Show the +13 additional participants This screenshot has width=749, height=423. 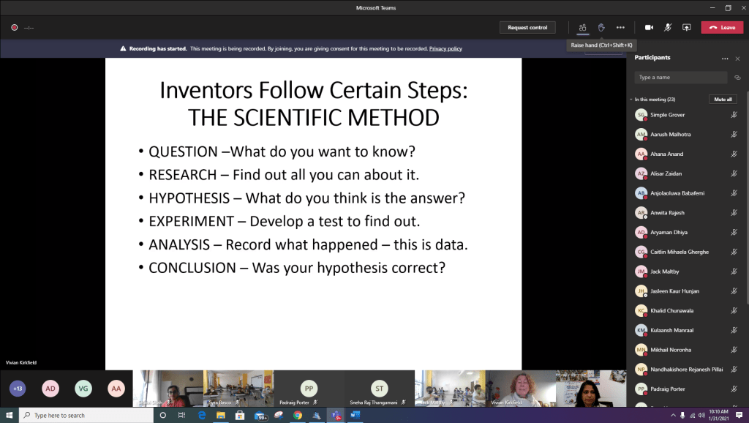[18, 389]
